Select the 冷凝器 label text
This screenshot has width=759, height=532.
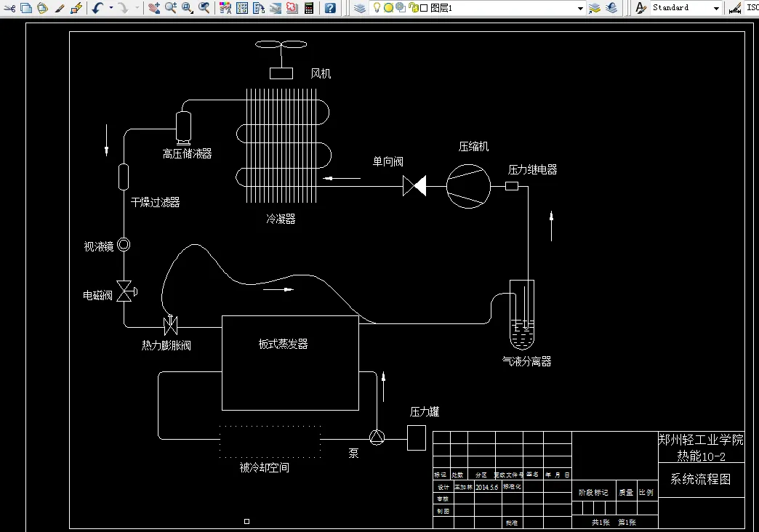(x=281, y=219)
